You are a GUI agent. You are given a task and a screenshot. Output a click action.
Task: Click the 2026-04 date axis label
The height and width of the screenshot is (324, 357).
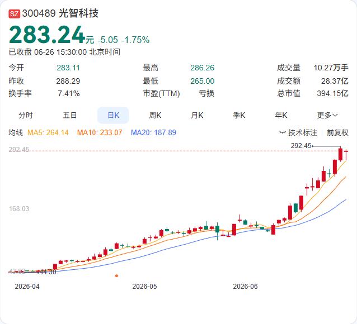coord(27,286)
